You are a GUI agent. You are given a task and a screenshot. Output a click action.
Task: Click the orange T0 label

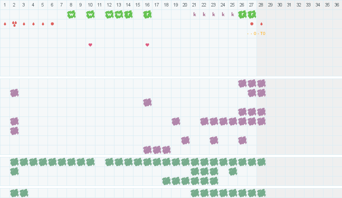[x=263, y=34]
